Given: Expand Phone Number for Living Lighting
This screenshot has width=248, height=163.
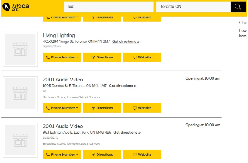Looking at the screenshot, I should click(62, 57).
